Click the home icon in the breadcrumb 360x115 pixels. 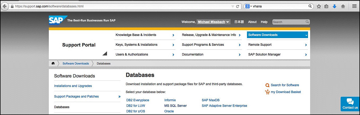(53, 63)
